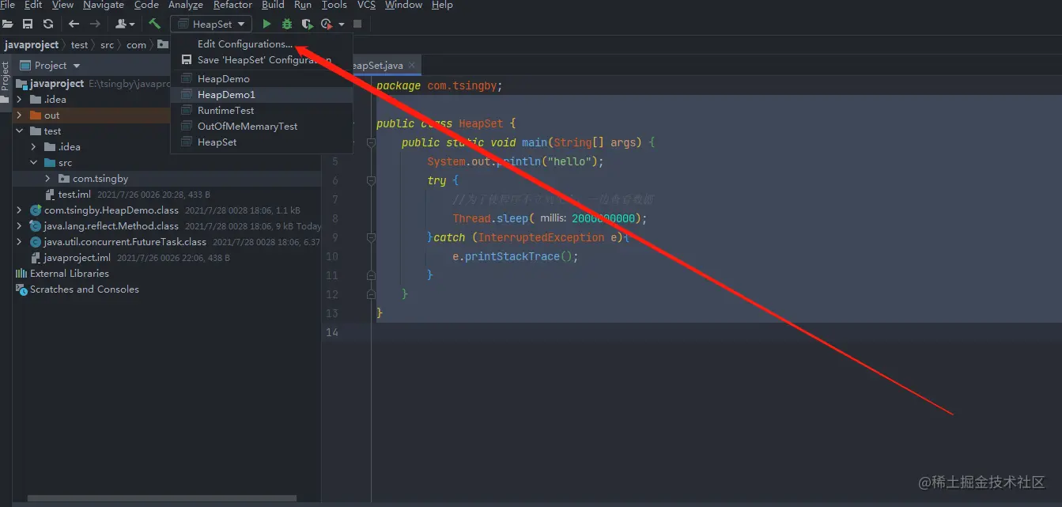Screen dimensions: 1062x507
Task: Click the test breadcrumb
Action: click(79, 45)
